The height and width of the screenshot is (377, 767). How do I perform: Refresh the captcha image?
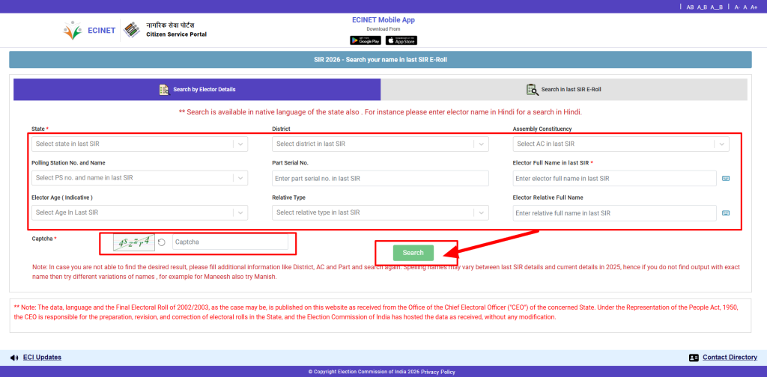pyautogui.click(x=162, y=242)
